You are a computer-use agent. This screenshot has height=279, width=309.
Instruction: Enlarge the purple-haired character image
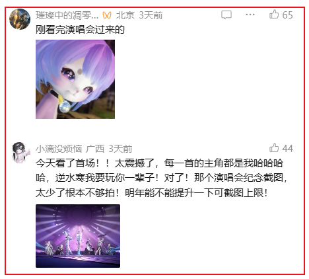click(75, 79)
